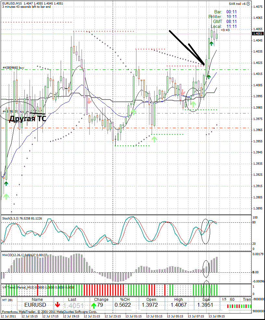
Task: Click the Low value 1.3951
Action: pyautogui.click(x=205, y=305)
